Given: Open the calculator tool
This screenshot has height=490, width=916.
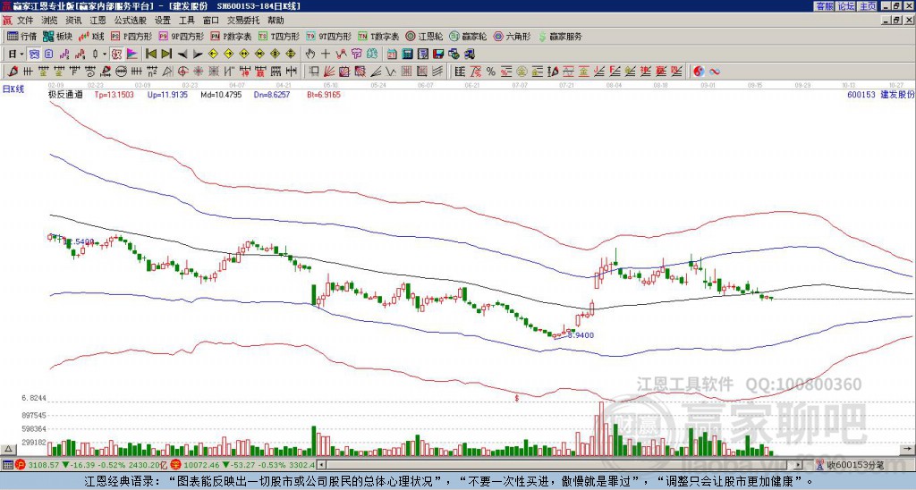Looking at the screenshot, I should tap(407, 55).
